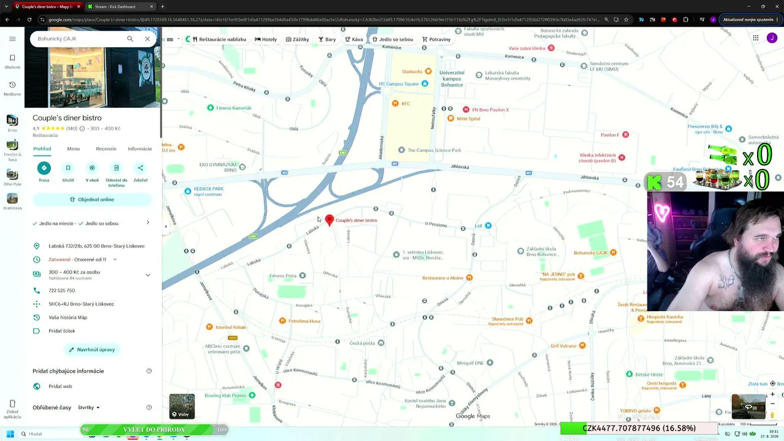Click the search magnifier in Maps

click(130, 39)
